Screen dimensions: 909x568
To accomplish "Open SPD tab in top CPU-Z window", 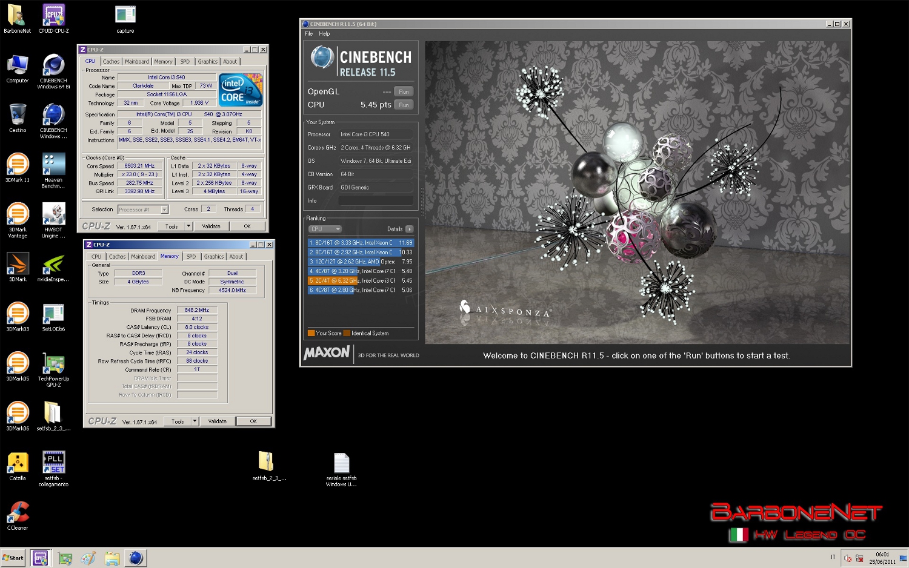I will pyautogui.click(x=185, y=61).
